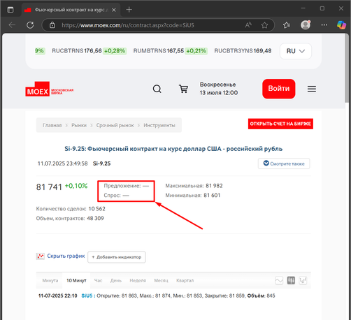This screenshot has width=351, height=320.
Task: Reload the current page
Action: (x=30, y=25)
